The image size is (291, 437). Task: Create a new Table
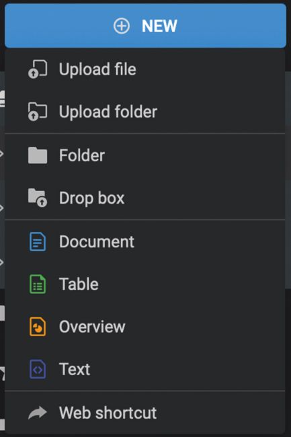pyautogui.click(x=144, y=284)
